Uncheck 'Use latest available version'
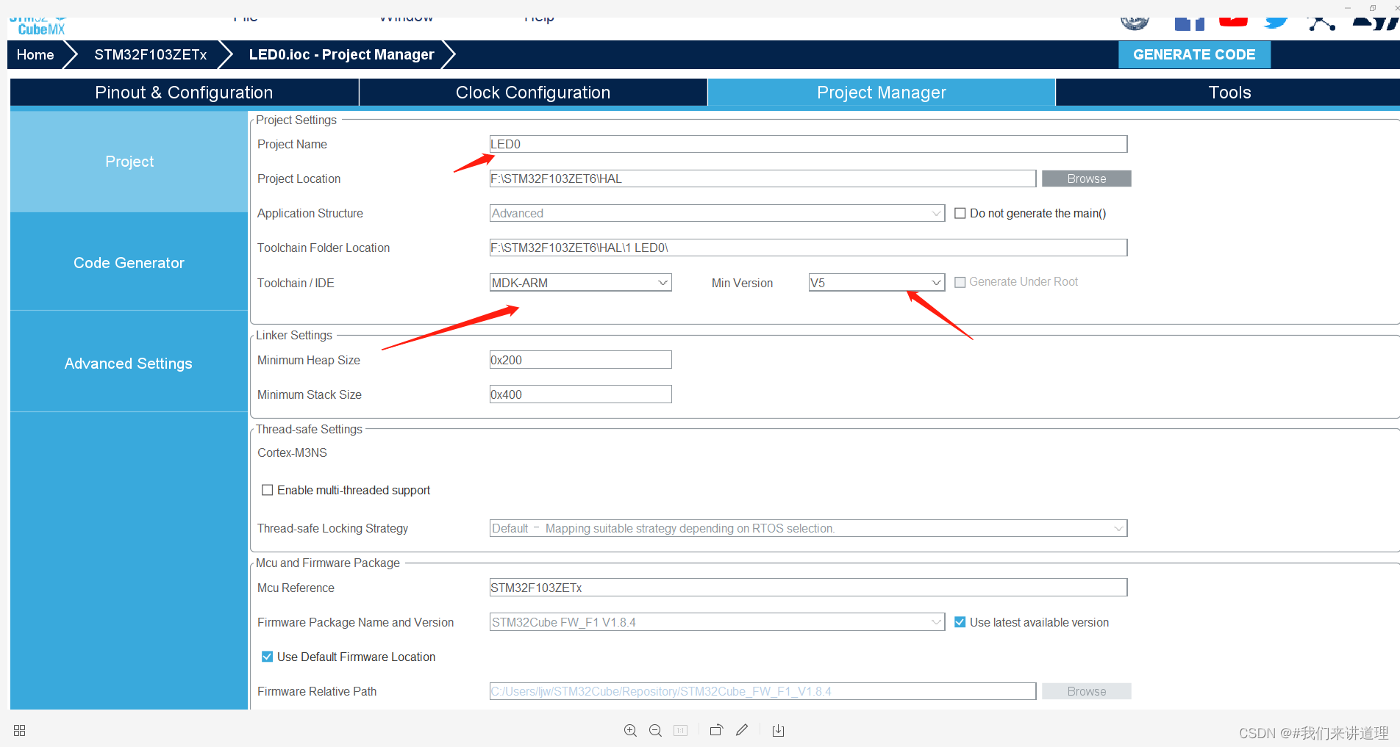Viewport: 1400px width, 747px height. point(960,622)
